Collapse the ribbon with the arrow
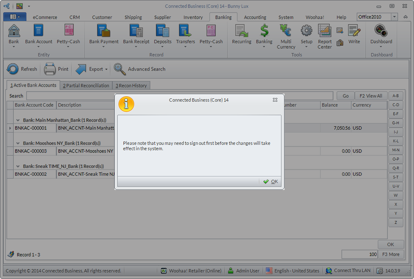This screenshot has width=414, height=279. coord(405,17)
